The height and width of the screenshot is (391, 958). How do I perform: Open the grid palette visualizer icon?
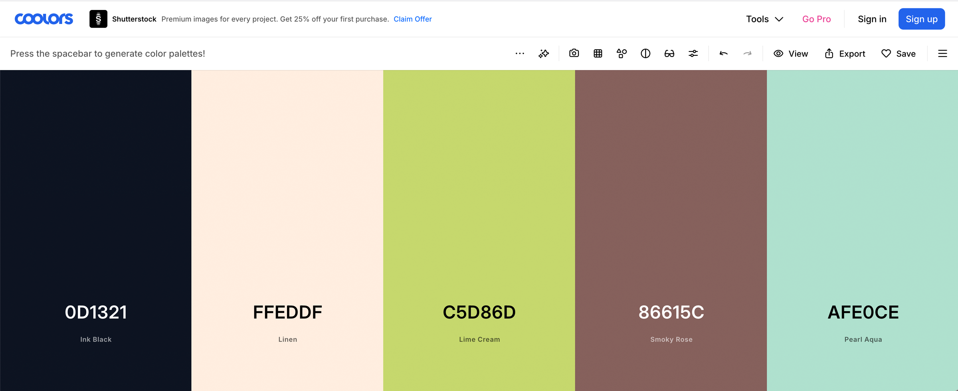click(598, 53)
